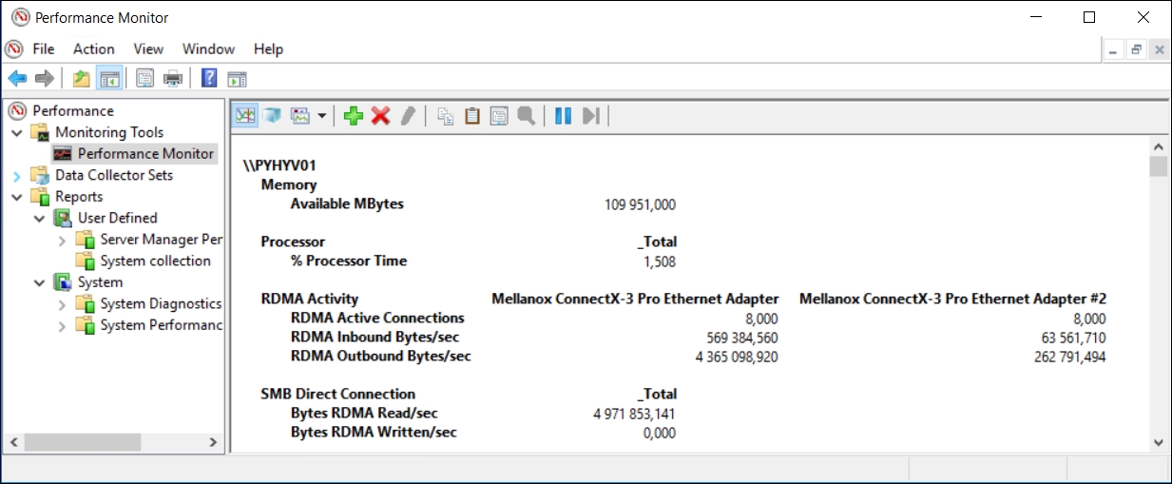Select the Reports tree item
This screenshot has width=1172, height=484.
pyautogui.click(x=78, y=197)
